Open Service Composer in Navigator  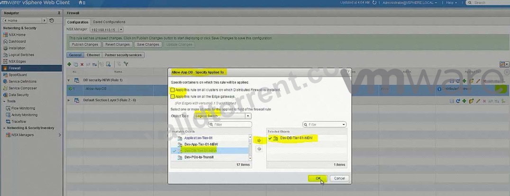point(22,88)
